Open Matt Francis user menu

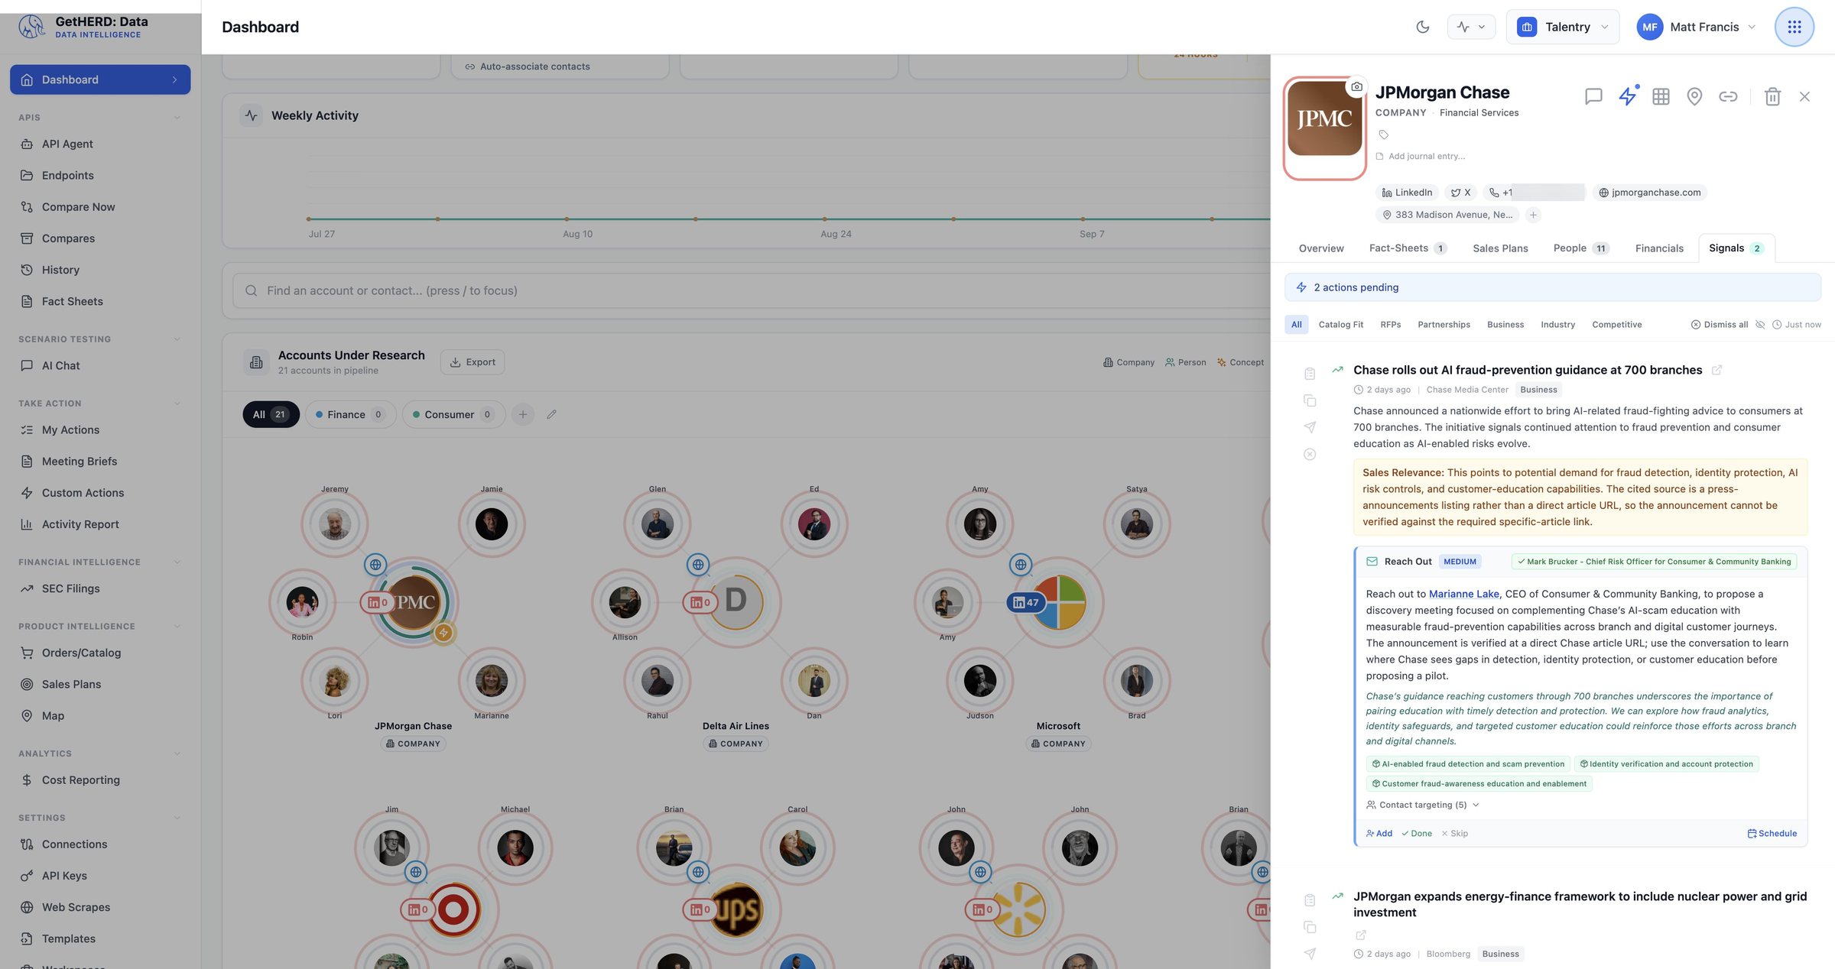tap(1696, 27)
